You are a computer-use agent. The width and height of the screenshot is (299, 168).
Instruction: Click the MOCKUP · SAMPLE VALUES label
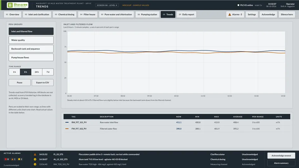[x=136, y=5]
